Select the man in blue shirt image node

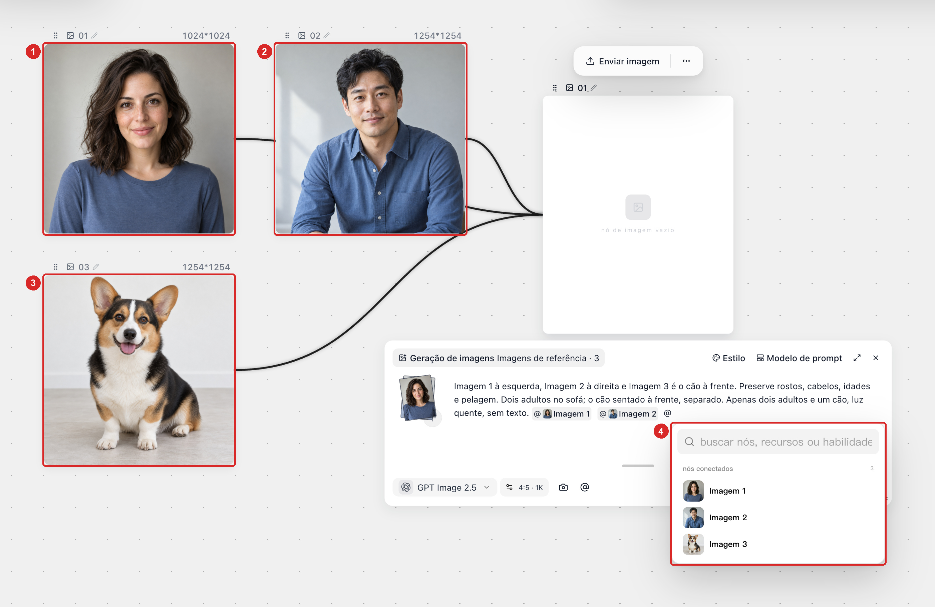pyautogui.click(x=370, y=139)
